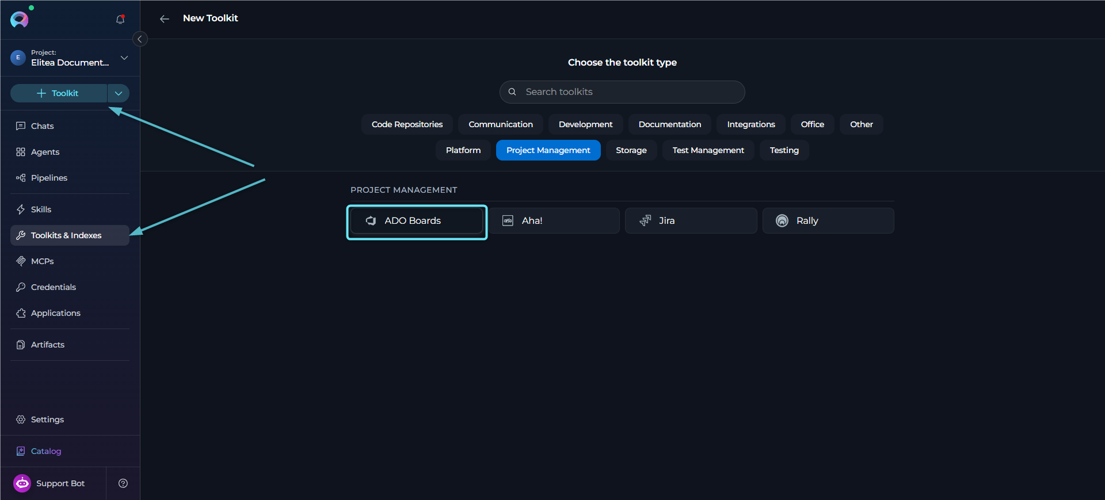
Task: Click the Skills lightning icon
Action: coord(21,209)
